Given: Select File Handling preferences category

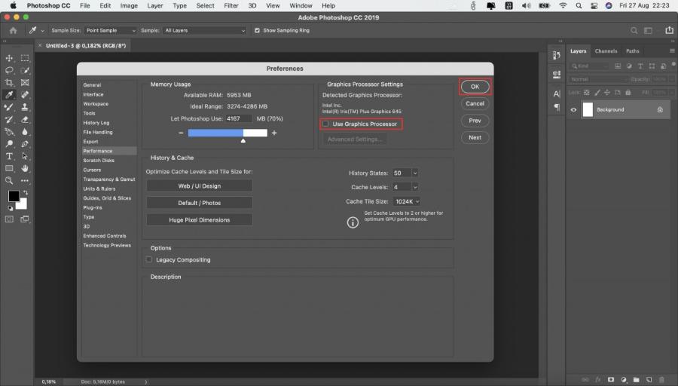Looking at the screenshot, I should point(98,132).
